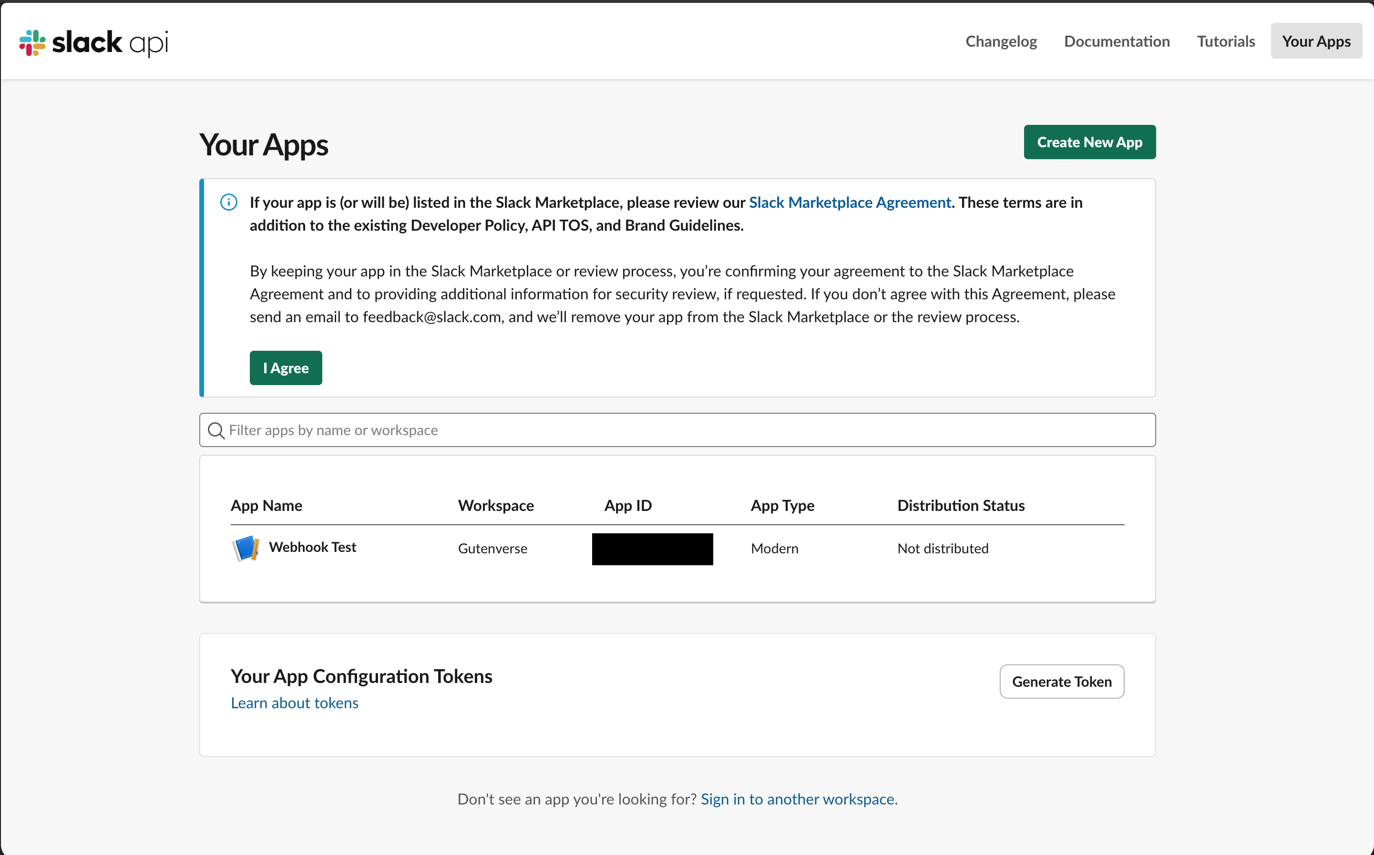Image resolution: width=1374 pixels, height=855 pixels.
Task: Click the Not distributed status cell
Action: click(x=943, y=549)
